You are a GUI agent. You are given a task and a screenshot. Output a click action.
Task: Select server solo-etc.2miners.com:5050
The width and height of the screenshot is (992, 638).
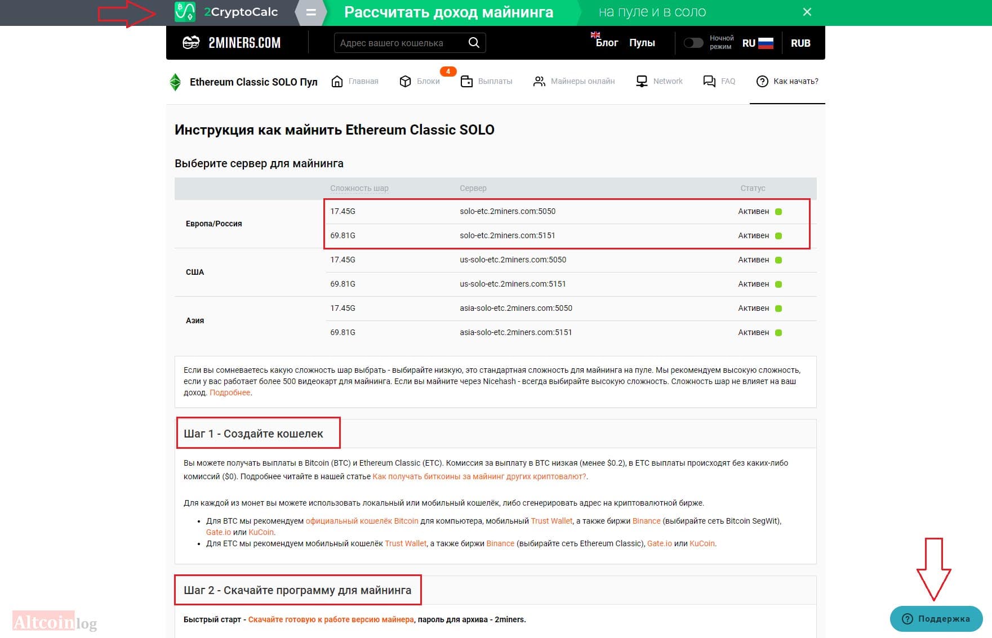[508, 211]
